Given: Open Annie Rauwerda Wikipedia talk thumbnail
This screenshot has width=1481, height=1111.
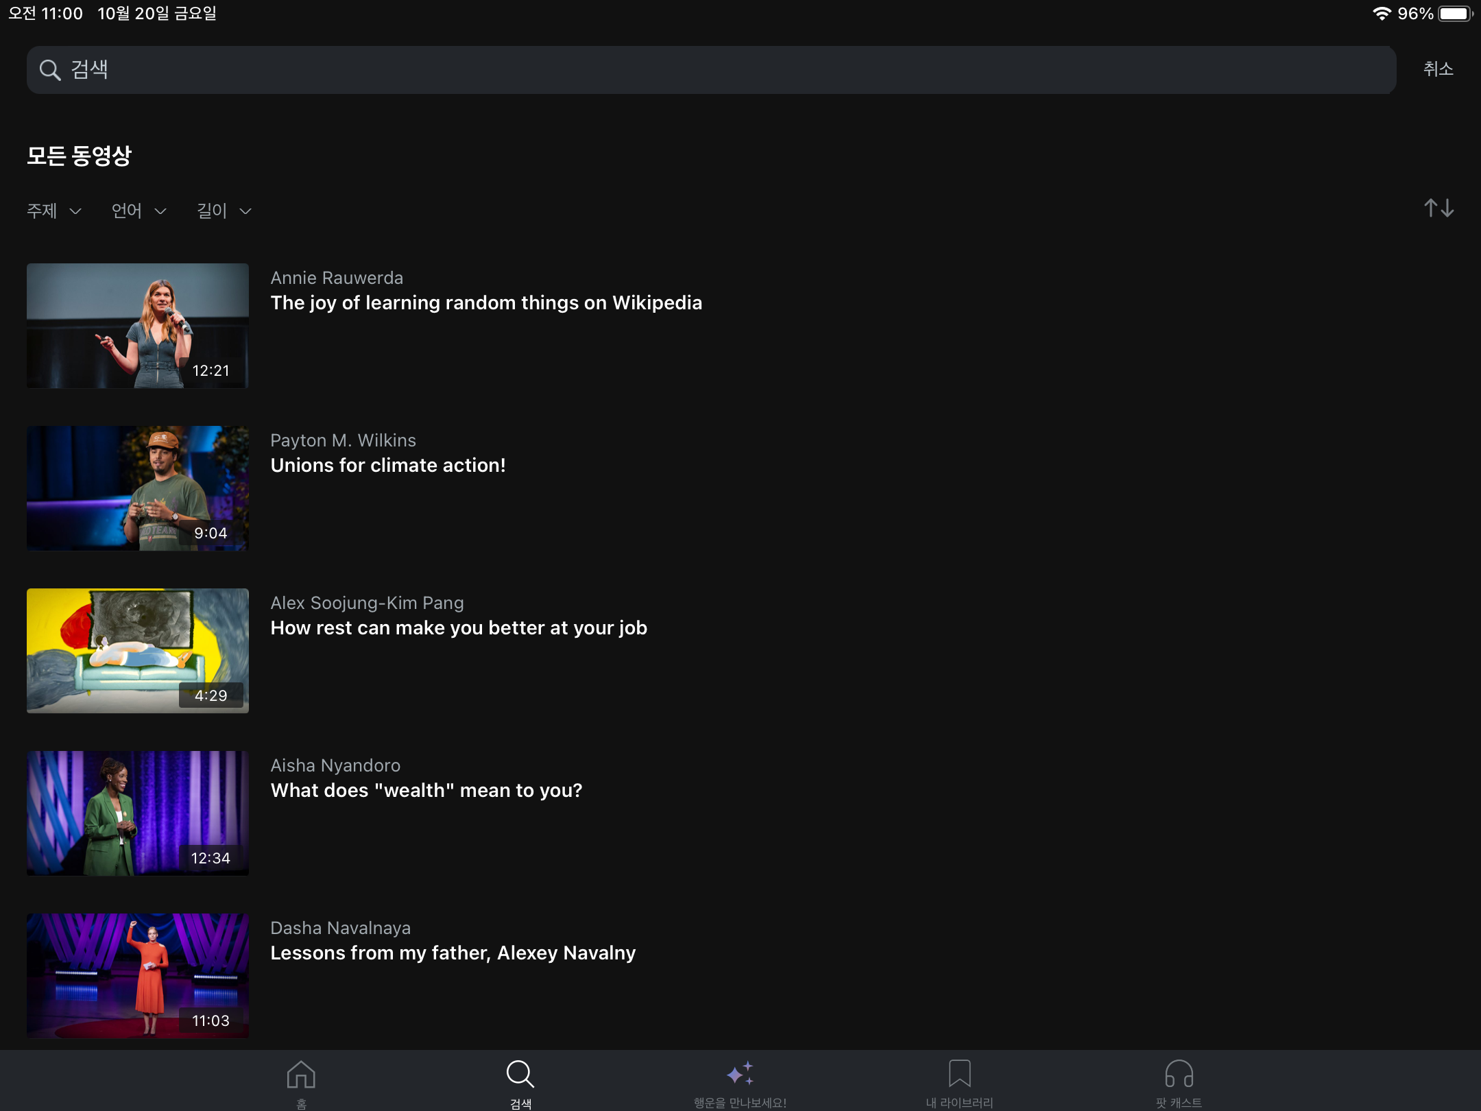Looking at the screenshot, I should (x=138, y=326).
